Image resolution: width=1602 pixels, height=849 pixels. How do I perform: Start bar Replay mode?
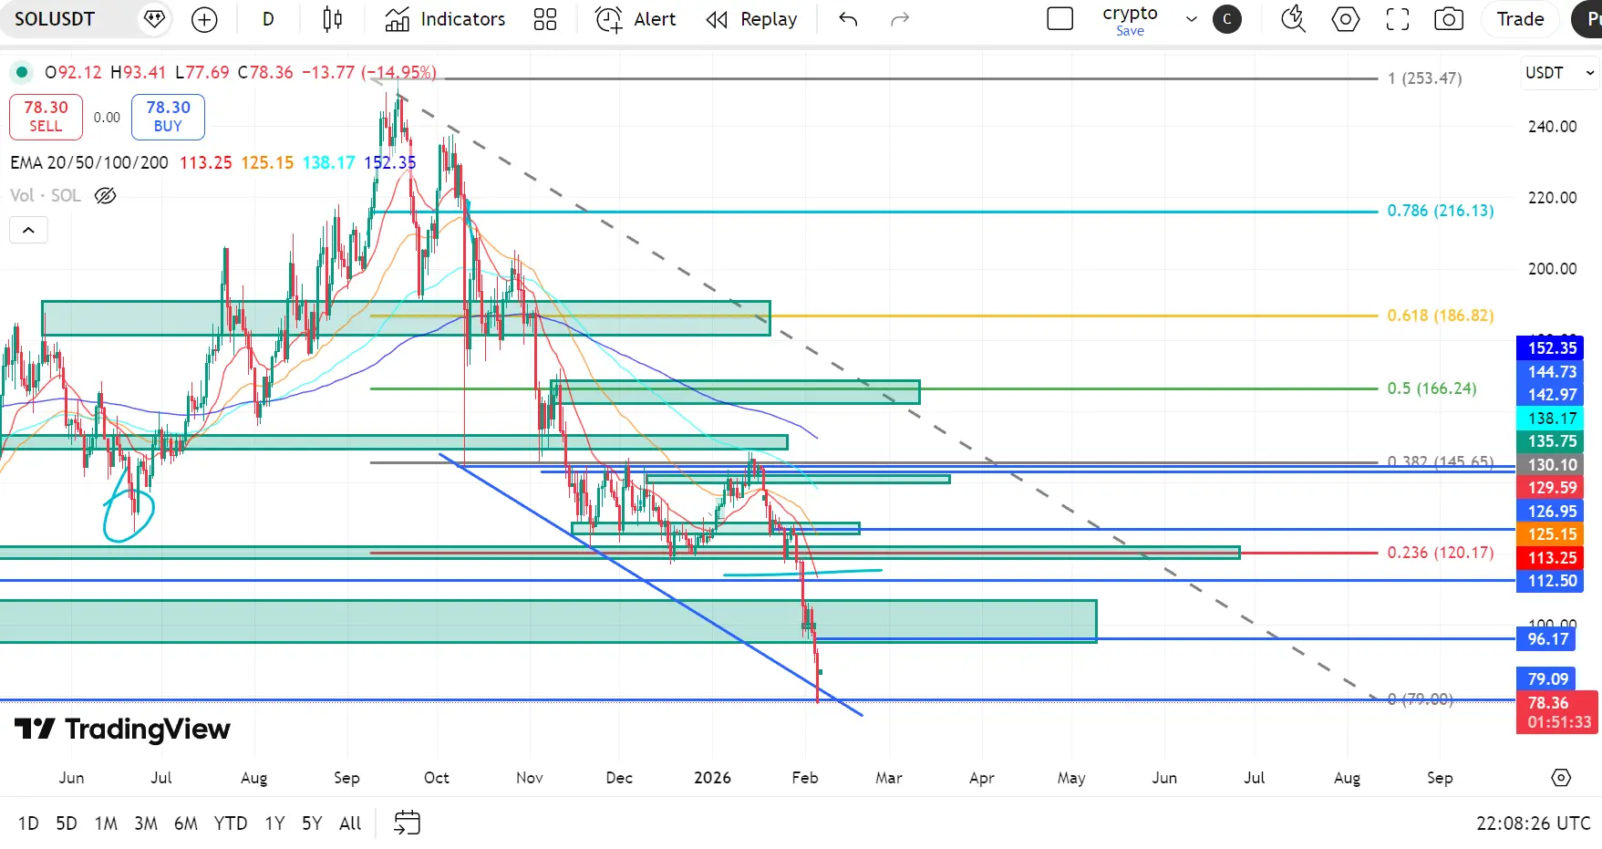coord(752,19)
